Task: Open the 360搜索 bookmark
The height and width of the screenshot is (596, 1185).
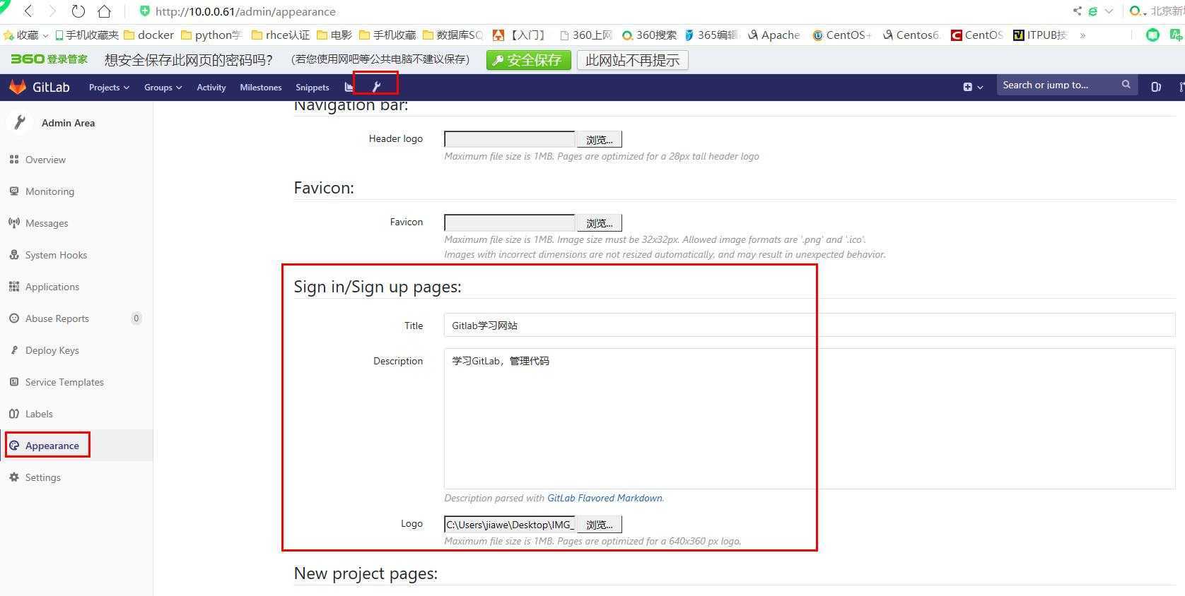Action: point(650,35)
